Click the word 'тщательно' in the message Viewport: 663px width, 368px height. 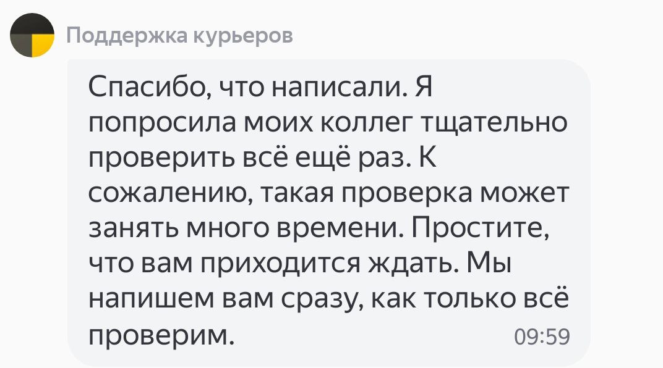(494, 123)
